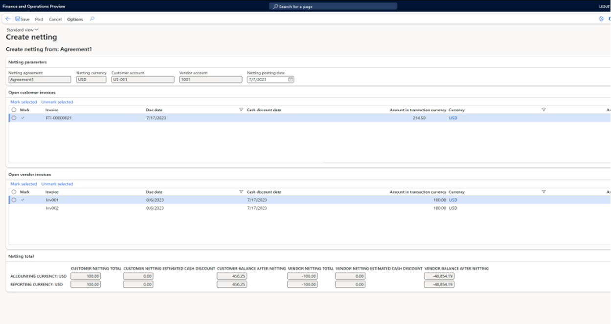611x324 pixels.
Task: Toggle select-all circle in customer invoices grid header
Action: click(14, 110)
